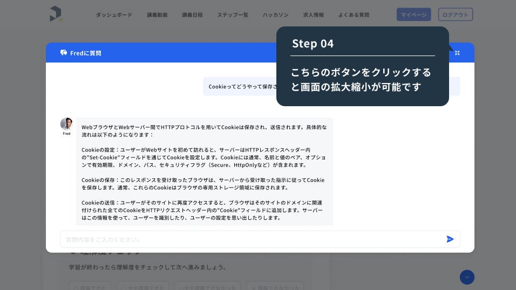This screenshot has height=290, width=516.
Task: Open the ハッカソン nav item
Action: (x=275, y=15)
